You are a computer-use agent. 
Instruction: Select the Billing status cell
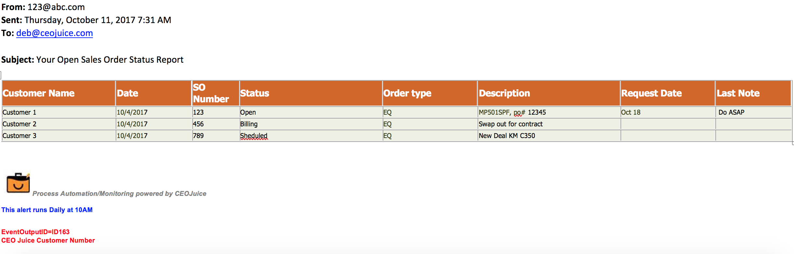tap(311, 124)
